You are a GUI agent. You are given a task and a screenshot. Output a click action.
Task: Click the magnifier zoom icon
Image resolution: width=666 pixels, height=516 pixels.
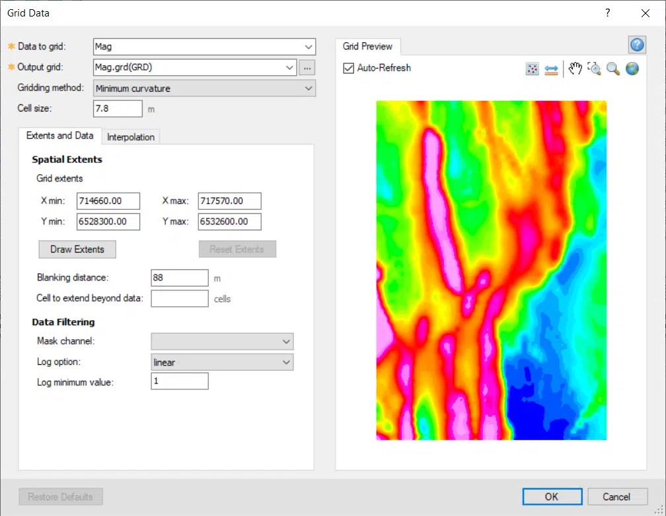tap(612, 69)
